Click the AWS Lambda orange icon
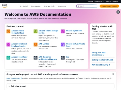The height and width of the screenshot is (90, 121). point(36,44)
